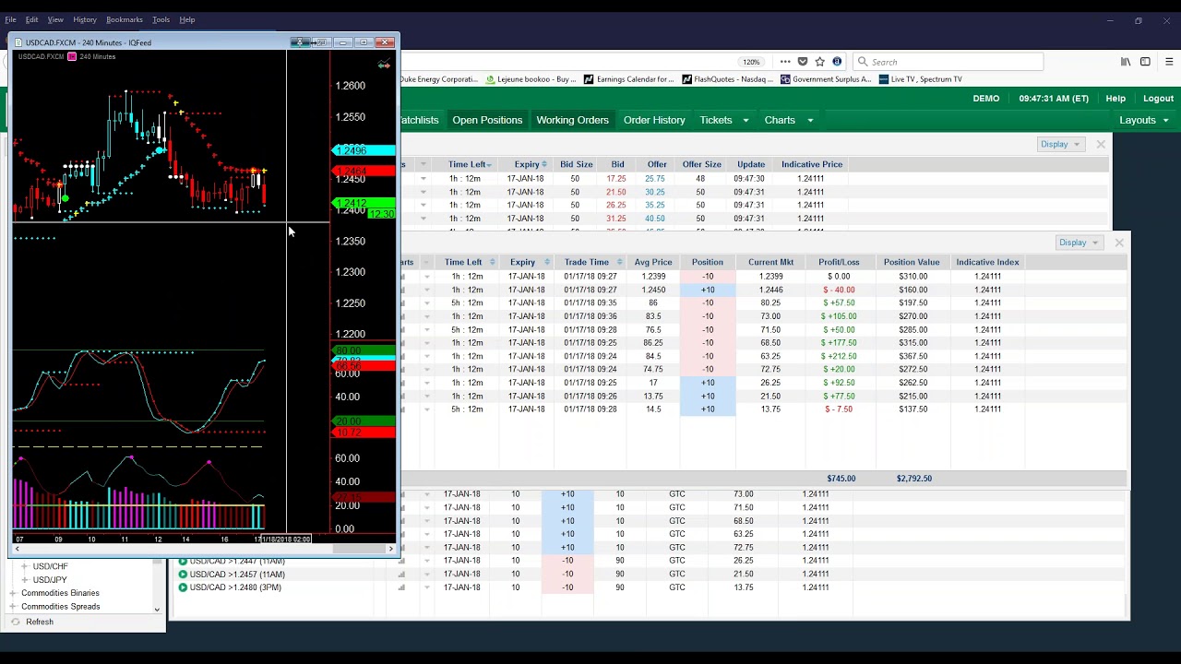The height and width of the screenshot is (664, 1181).
Task: Open the Charts tab
Action: tap(780, 120)
